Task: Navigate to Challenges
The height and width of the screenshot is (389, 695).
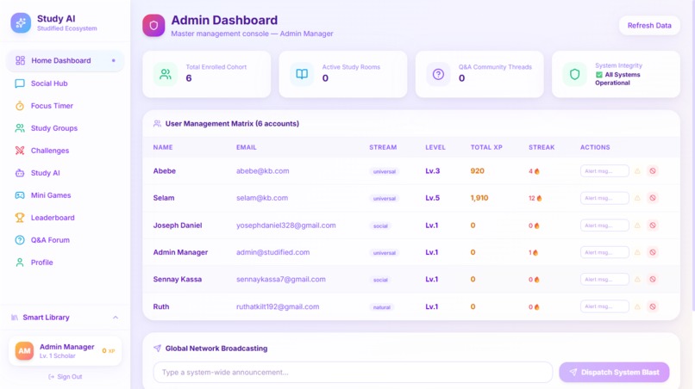Action: [65, 151]
